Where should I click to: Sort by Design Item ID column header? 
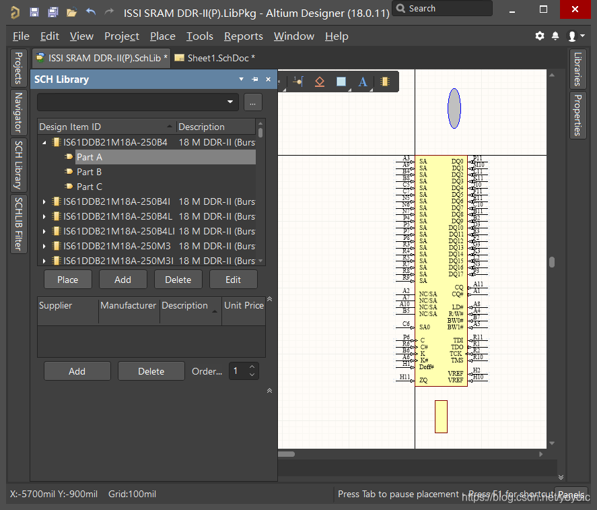[x=106, y=127]
